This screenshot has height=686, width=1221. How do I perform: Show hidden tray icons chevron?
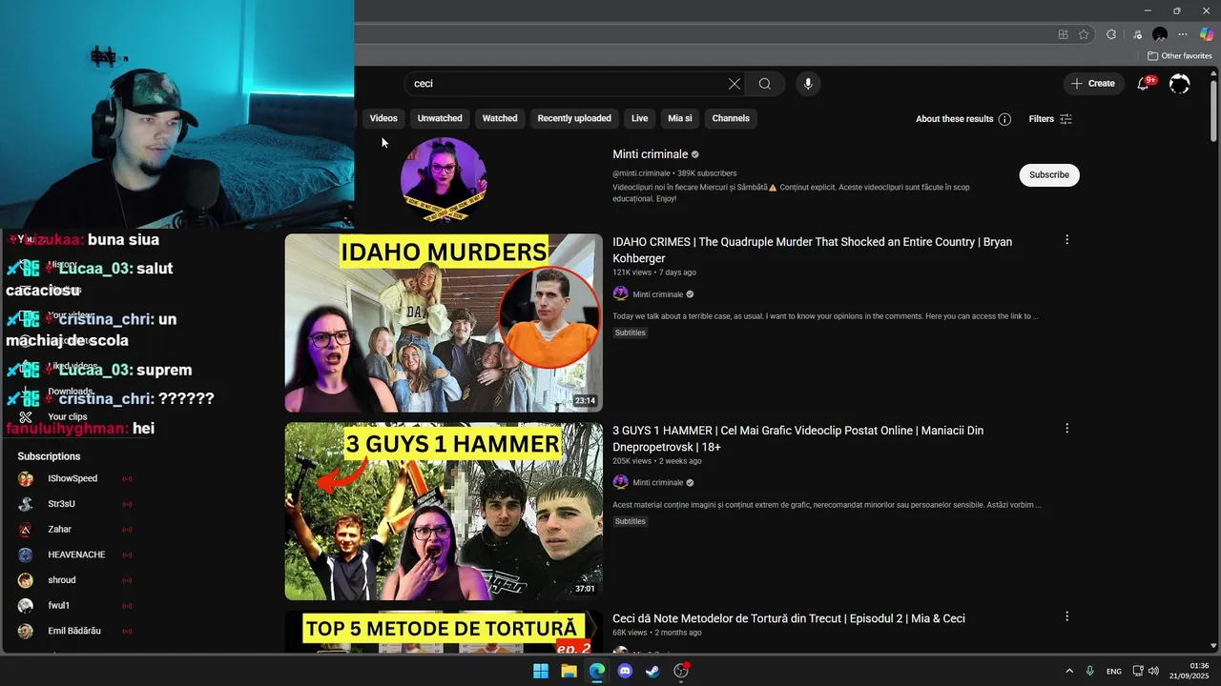pyautogui.click(x=1068, y=671)
